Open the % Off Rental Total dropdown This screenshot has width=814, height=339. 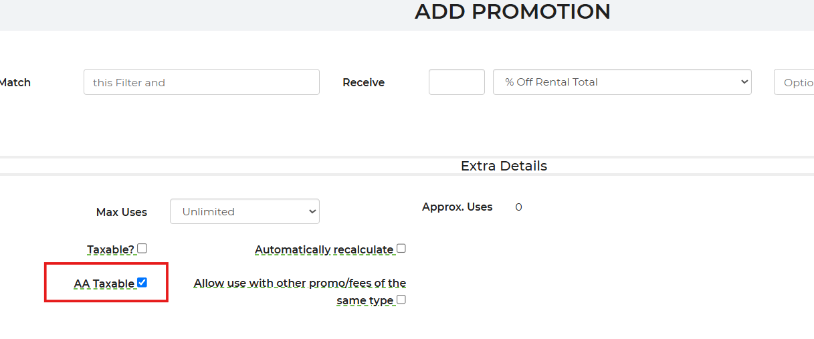tap(622, 82)
